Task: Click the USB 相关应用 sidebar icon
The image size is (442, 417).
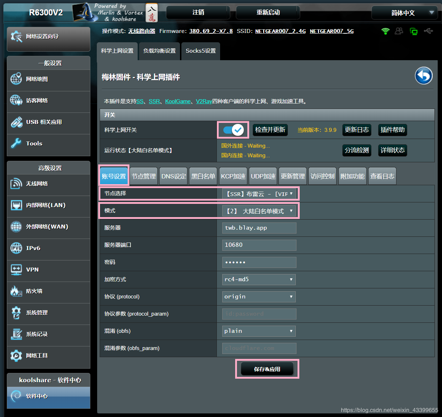Action: point(16,122)
